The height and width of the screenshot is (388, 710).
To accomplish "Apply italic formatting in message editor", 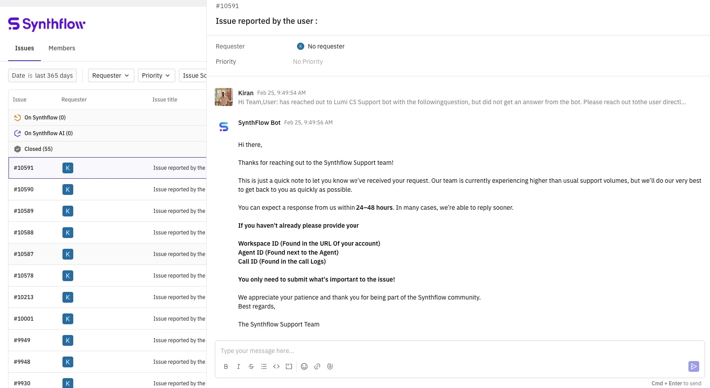I will pos(239,366).
